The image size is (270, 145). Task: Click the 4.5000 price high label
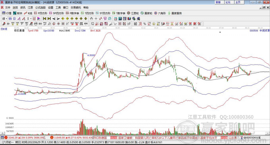pyautogui.click(x=91, y=55)
